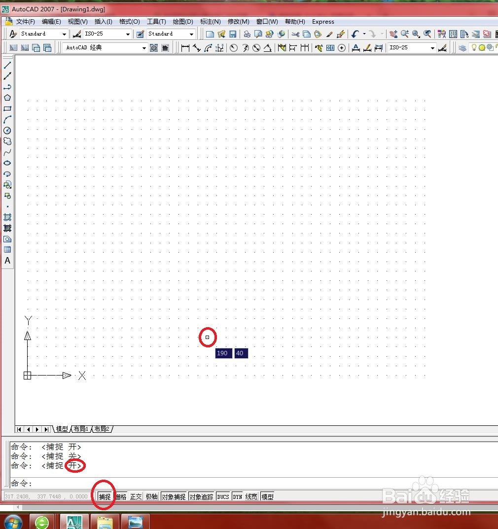Viewport: 498px width, 529px height.
Task: Click the command line input field
Action: coord(253,483)
